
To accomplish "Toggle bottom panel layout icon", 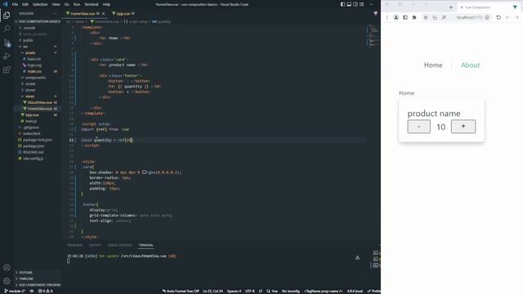I will point(349,4).
